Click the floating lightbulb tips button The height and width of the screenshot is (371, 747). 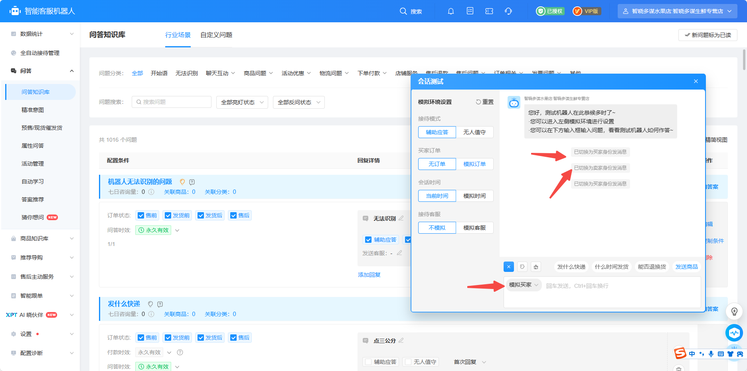tap(734, 311)
